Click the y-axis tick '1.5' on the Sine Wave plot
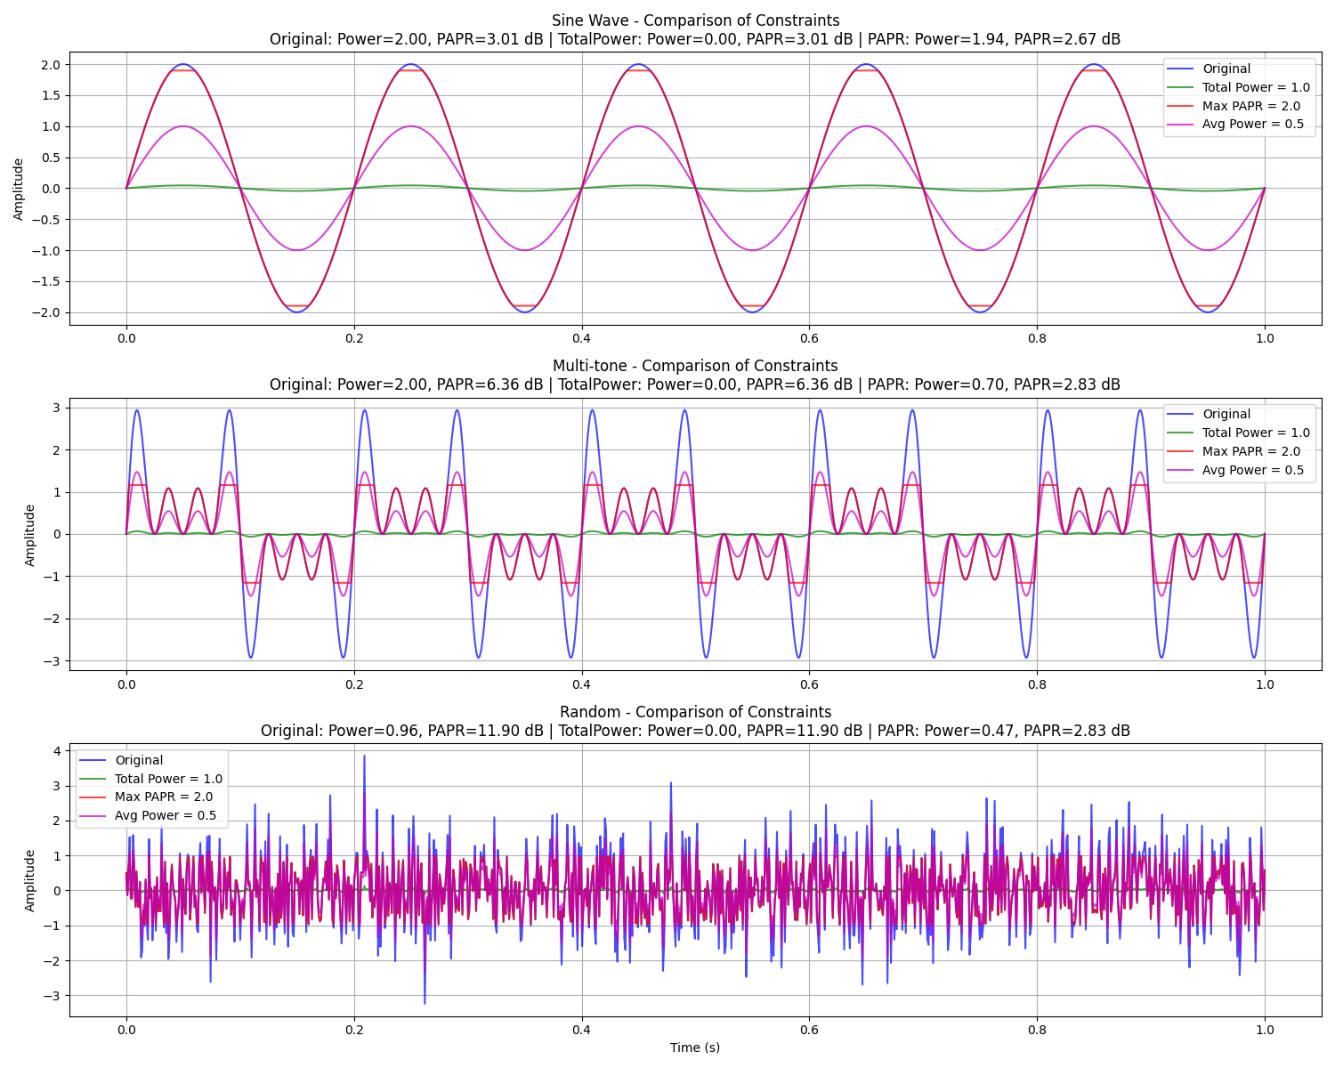This screenshot has width=1335, height=1068. pyautogui.click(x=53, y=96)
